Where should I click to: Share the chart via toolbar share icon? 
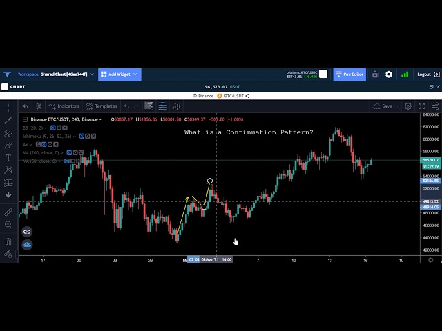[x=435, y=106]
